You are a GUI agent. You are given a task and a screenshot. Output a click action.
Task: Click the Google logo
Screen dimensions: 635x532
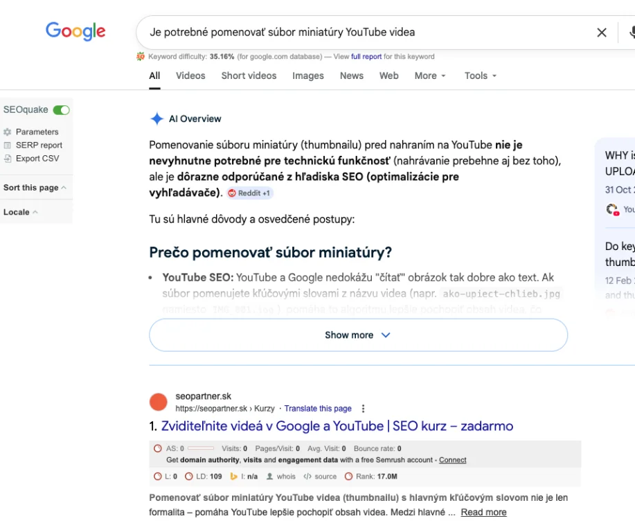(75, 31)
